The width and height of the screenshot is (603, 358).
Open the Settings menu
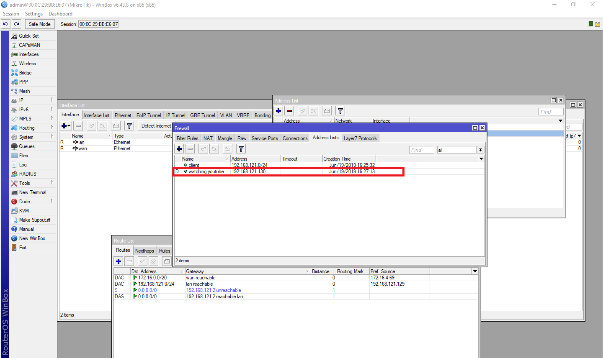click(x=34, y=14)
